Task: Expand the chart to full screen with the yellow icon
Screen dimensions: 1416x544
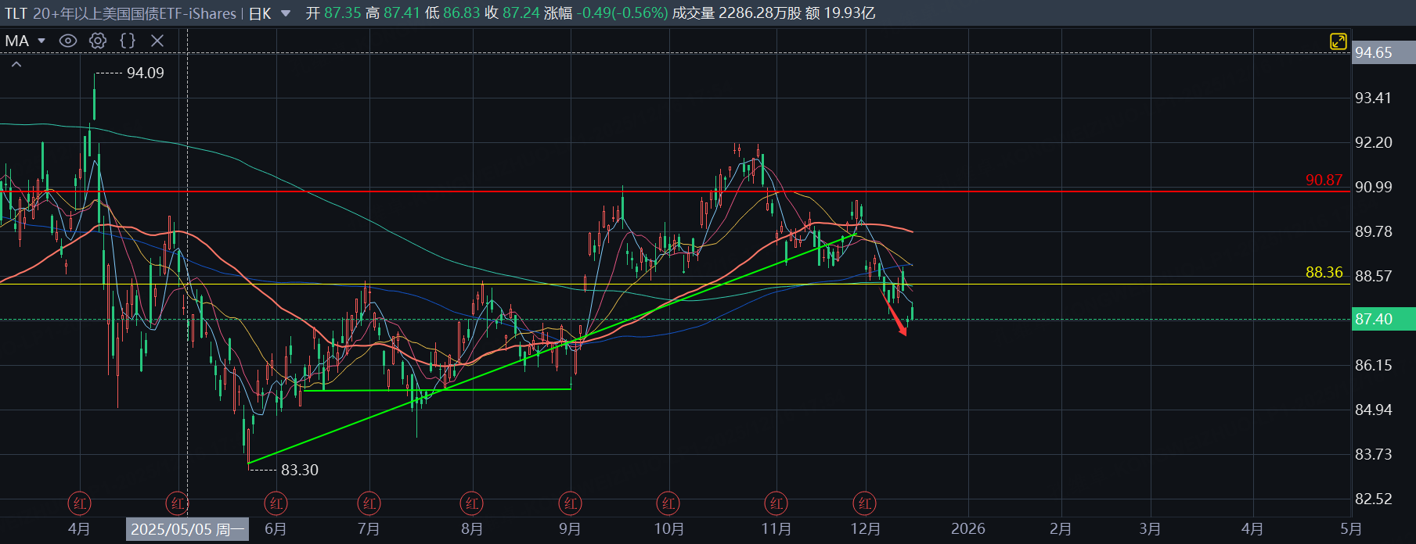Action: [x=1339, y=41]
